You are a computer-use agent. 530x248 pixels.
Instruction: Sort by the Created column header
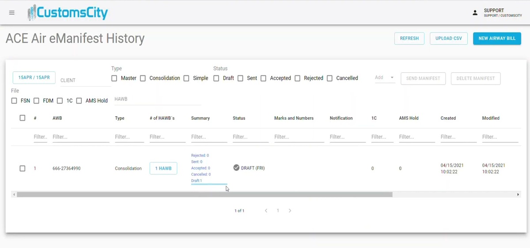tap(448, 118)
